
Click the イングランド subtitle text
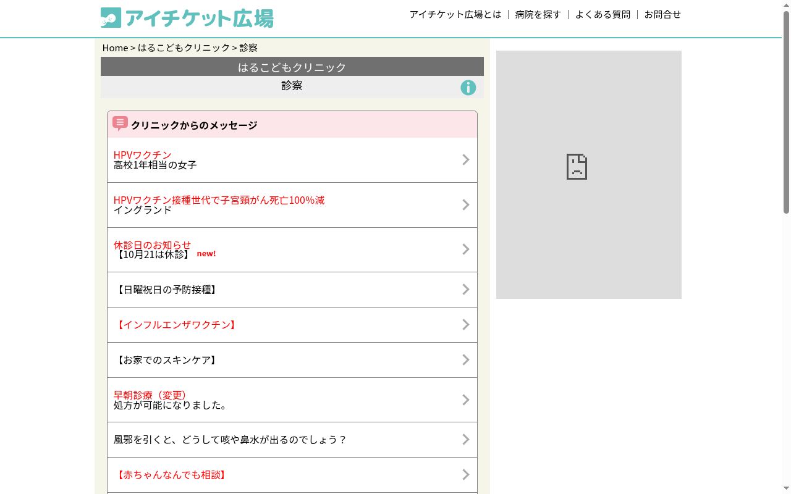click(143, 209)
